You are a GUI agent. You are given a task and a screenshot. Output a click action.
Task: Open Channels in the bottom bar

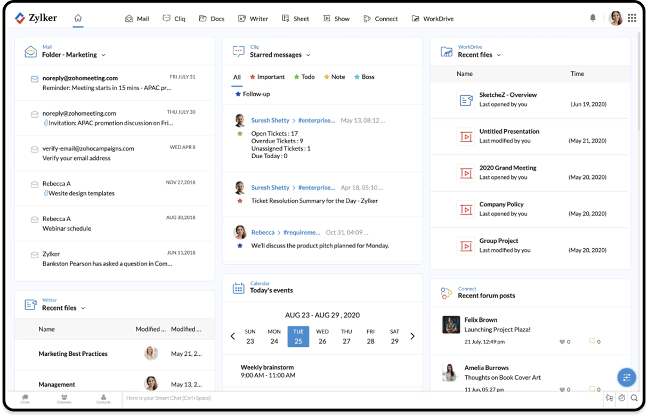pos(64,399)
